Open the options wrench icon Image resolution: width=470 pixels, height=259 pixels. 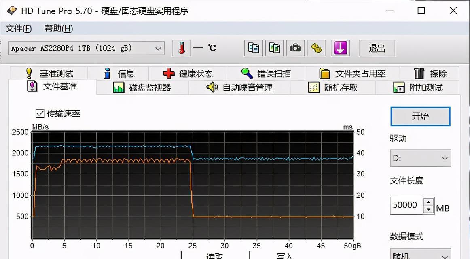tap(316, 48)
